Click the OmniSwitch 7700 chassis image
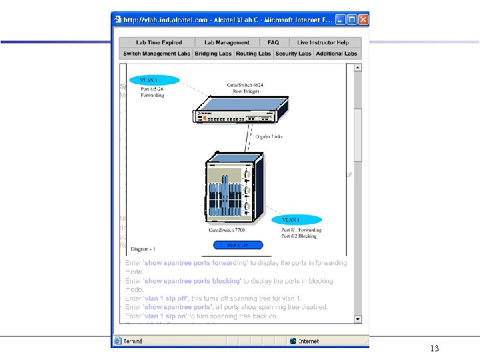480x360 pixels. click(x=234, y=187)
